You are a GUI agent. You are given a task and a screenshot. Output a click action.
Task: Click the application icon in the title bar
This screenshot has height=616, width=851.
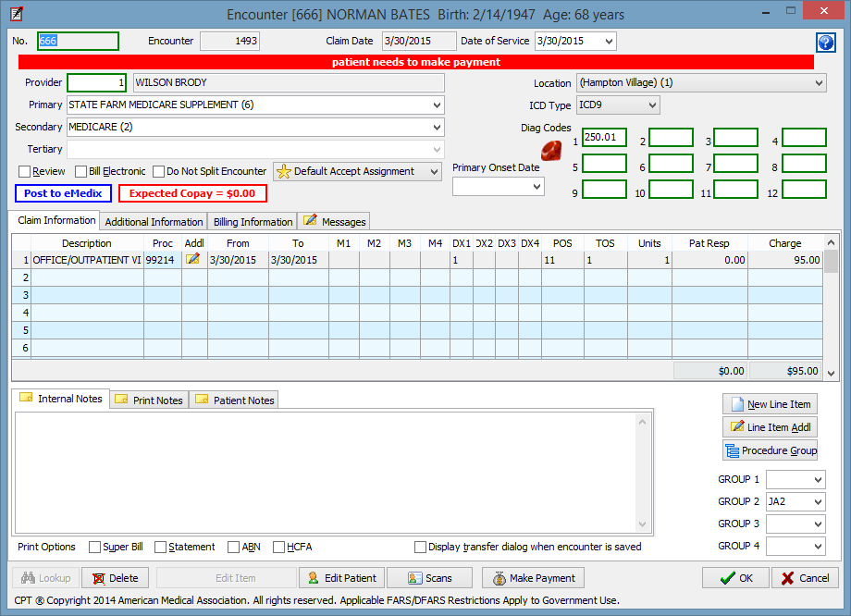tap(17, 14)
